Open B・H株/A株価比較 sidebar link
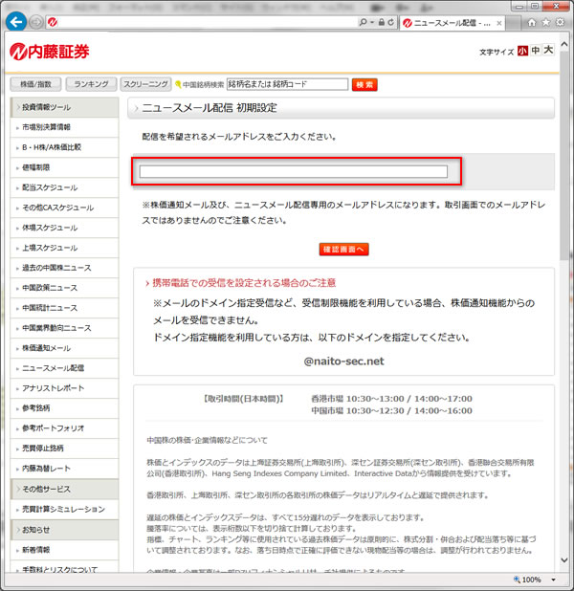This screenshot has width=574, height=591. coord(64,147)
